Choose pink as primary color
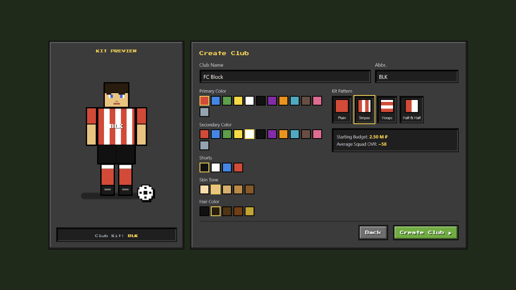 (317, 101)
